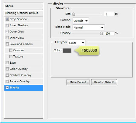This screenshot has height=123, width=136.
Task: Uncheck the Stroke checkbox
Action: [7, 88]
